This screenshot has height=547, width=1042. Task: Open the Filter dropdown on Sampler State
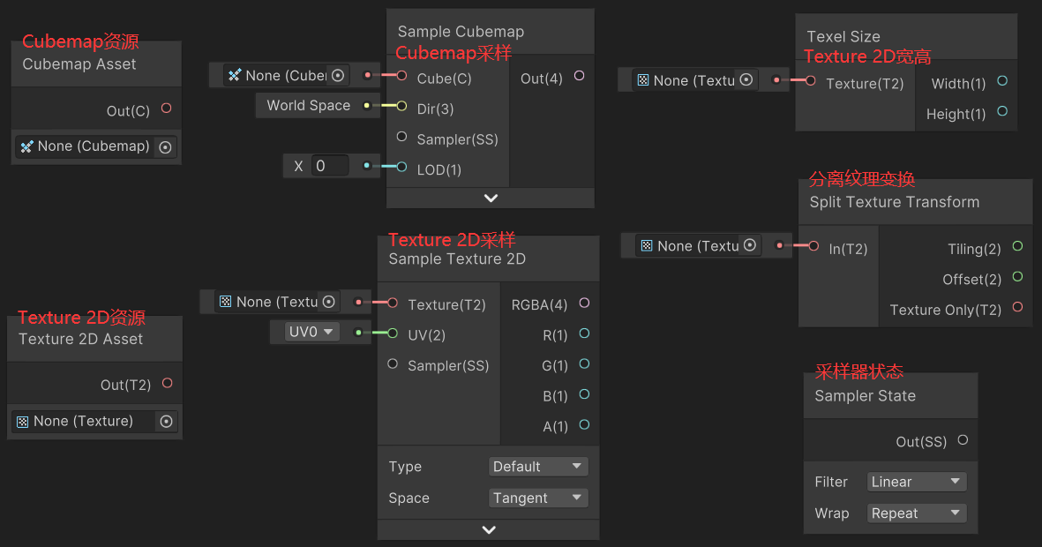(916, 481)
